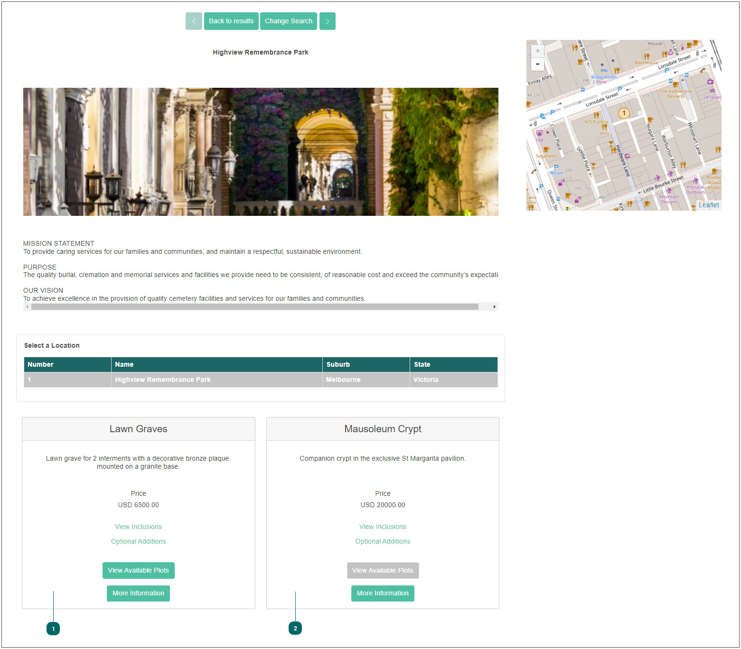
Task: More Information on Lawn Graves
Action: point(138,593)
